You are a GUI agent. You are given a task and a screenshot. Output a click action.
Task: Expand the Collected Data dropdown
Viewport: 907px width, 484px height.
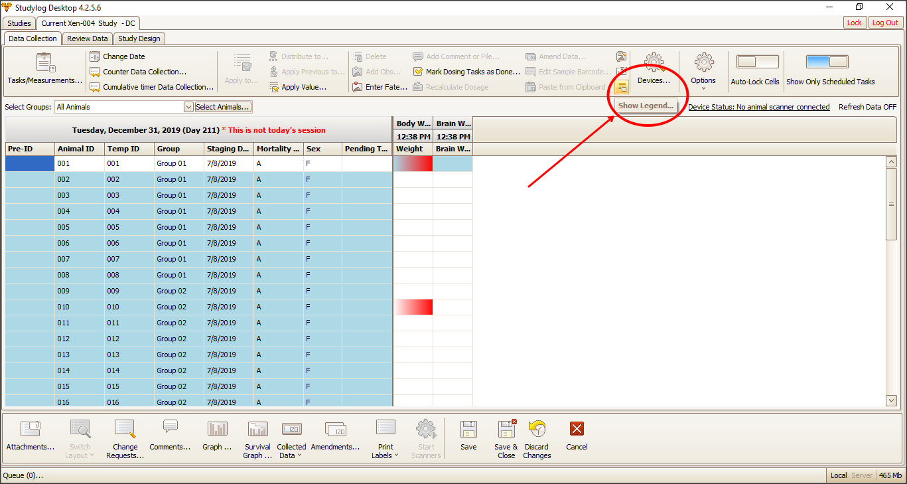(x=291, y=440)
